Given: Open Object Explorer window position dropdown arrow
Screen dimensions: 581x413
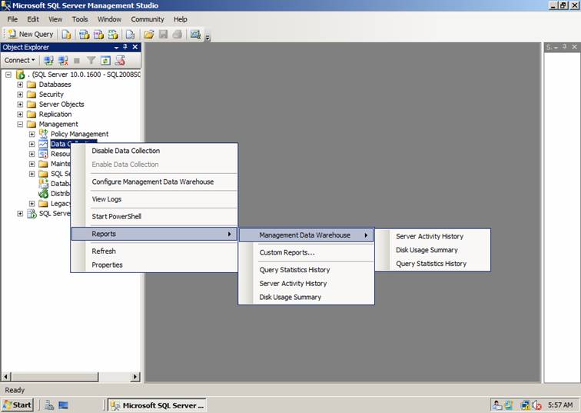Looking at the screenshot, I should [116, 48].
